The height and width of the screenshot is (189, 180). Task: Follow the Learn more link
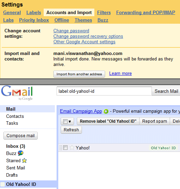point(120,74)
